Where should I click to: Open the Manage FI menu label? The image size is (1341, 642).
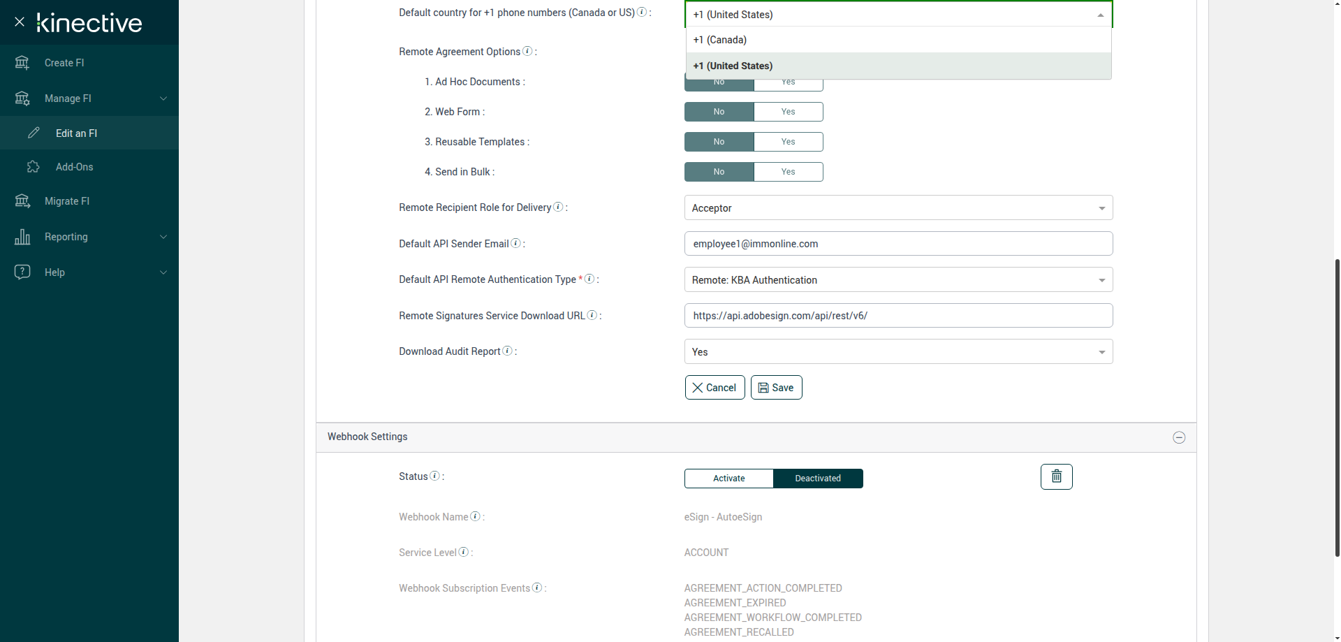68,99
